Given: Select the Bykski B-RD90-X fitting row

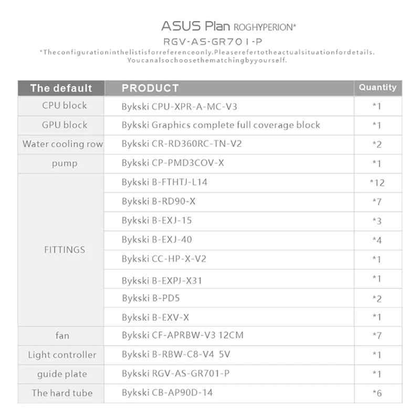Looking at the screenshot, I should [x=159, y=201].
